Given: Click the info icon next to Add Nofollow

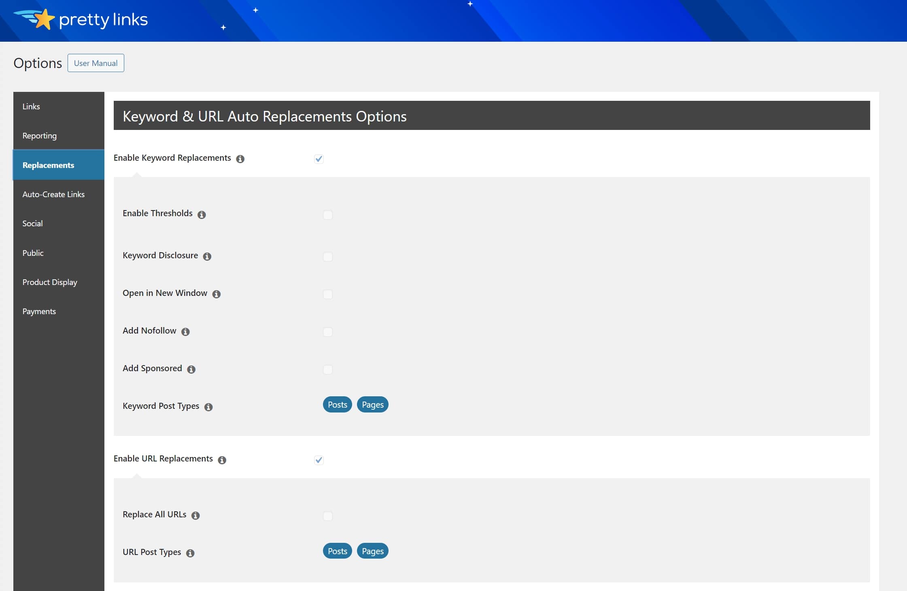Looking at the screenshot, I should pos(186,331).
